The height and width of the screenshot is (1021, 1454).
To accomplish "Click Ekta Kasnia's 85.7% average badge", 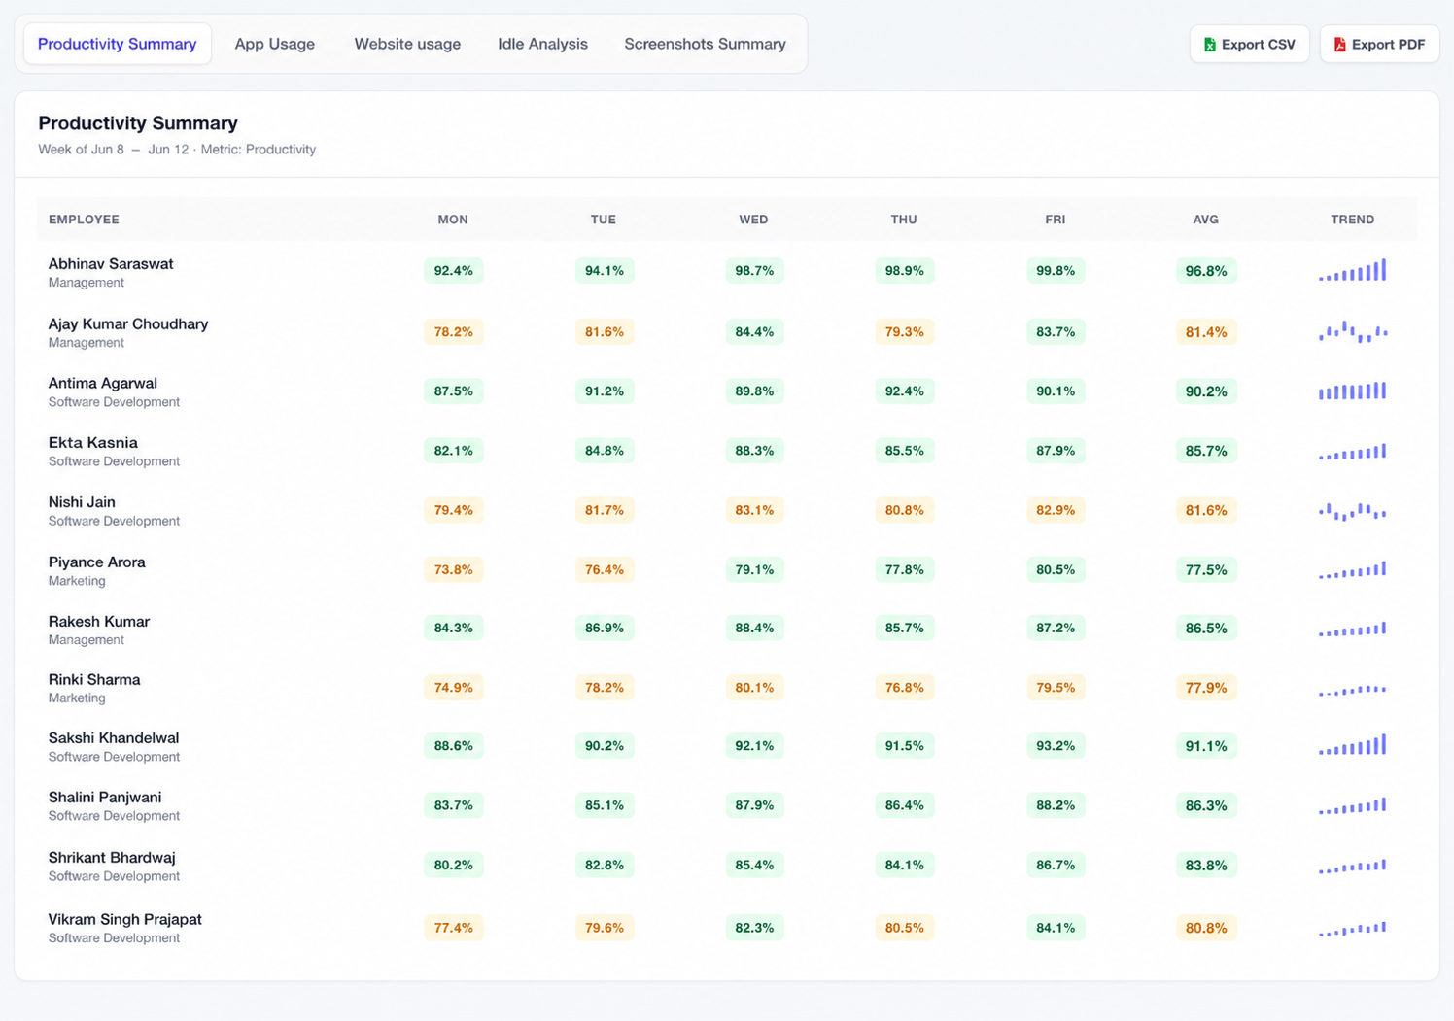I will 1206,451.
